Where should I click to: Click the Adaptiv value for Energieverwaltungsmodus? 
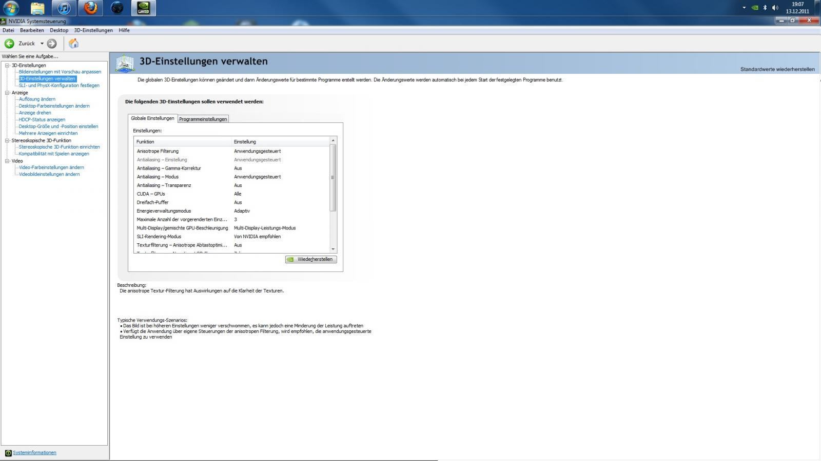[242, 211]
